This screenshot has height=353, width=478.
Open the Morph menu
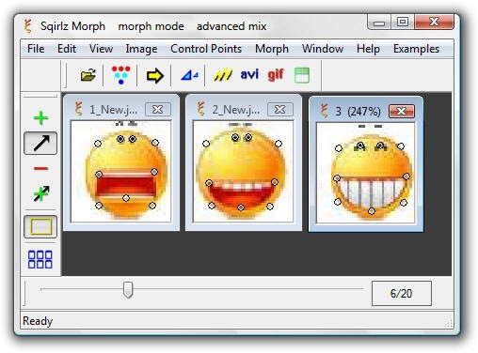point(272,49)
